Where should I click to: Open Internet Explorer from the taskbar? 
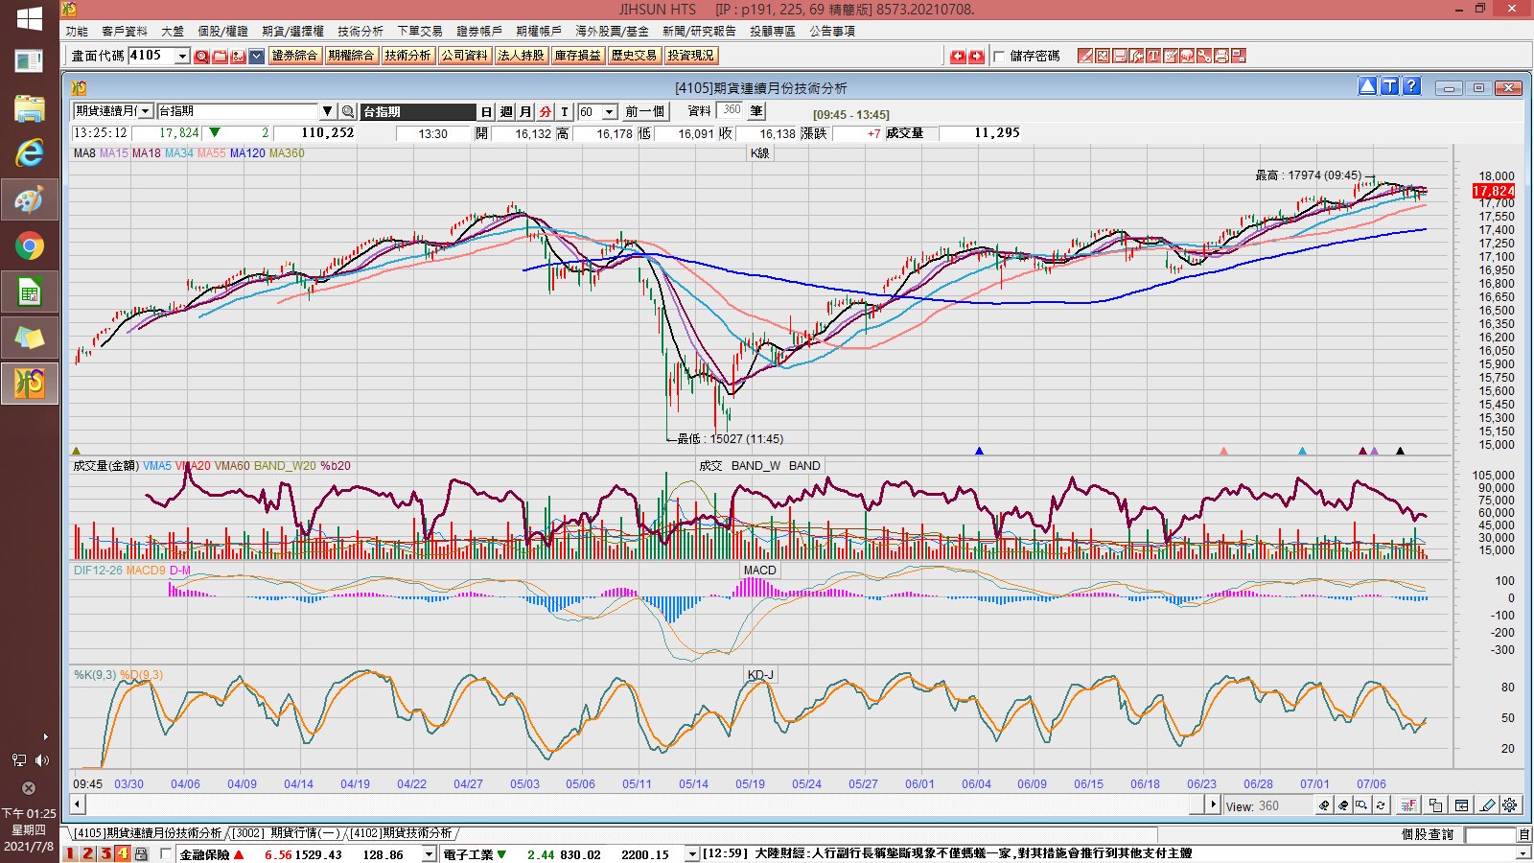(29, 153)
